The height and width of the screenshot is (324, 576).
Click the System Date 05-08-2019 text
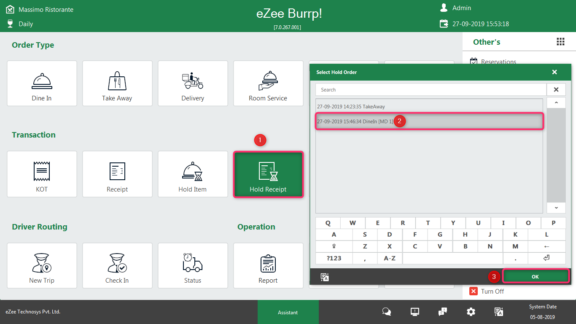point(543,312)
